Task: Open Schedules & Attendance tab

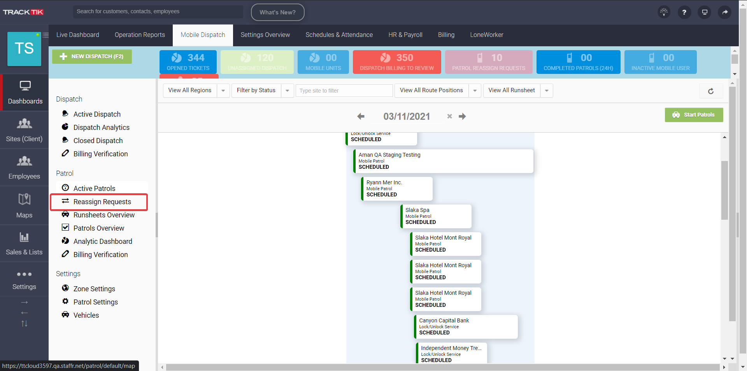Action: [339, 35]
